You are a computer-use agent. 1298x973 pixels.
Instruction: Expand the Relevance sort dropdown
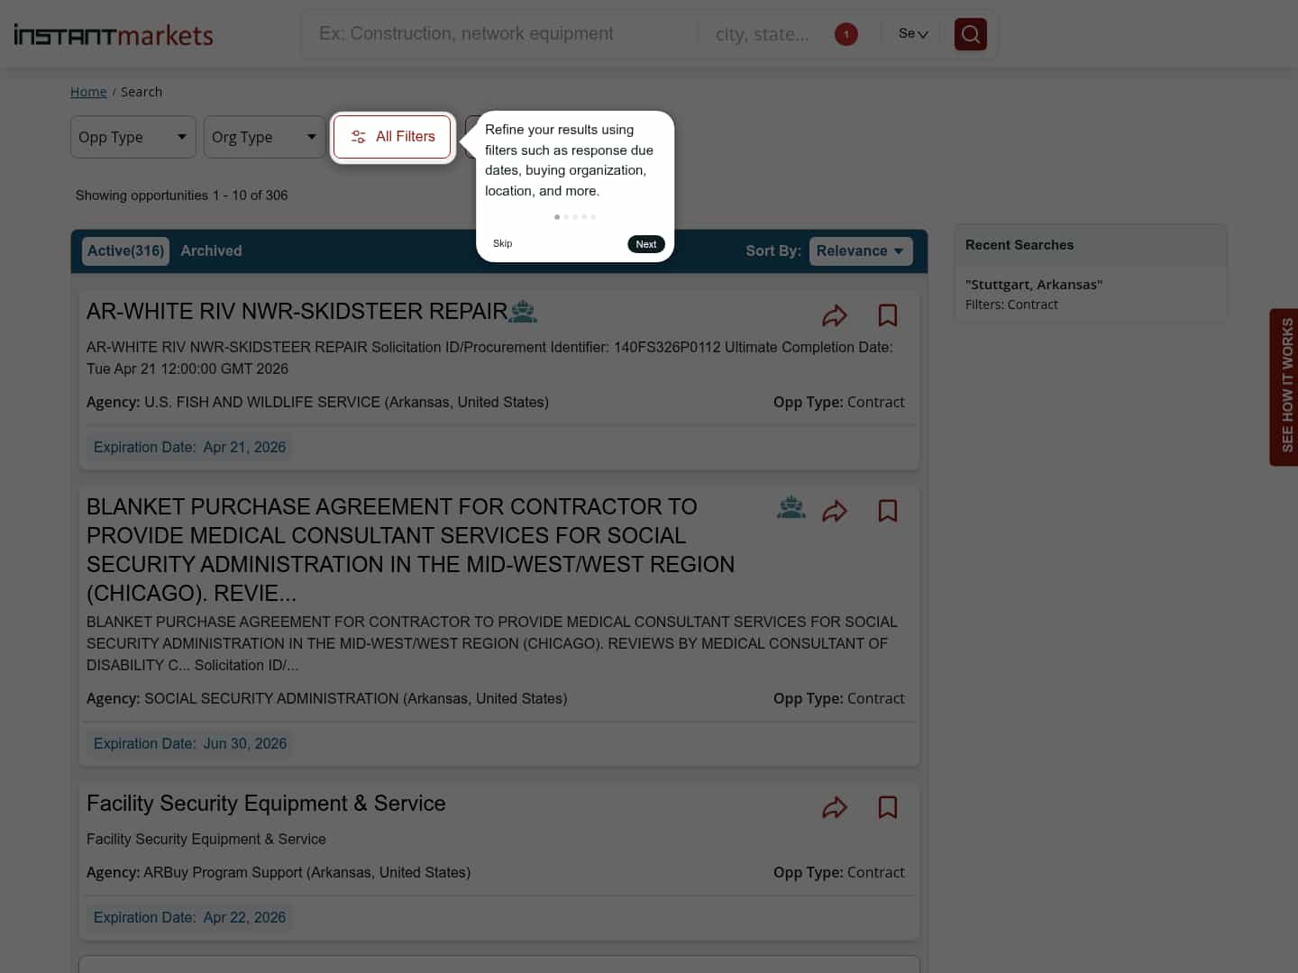[860, 250]
